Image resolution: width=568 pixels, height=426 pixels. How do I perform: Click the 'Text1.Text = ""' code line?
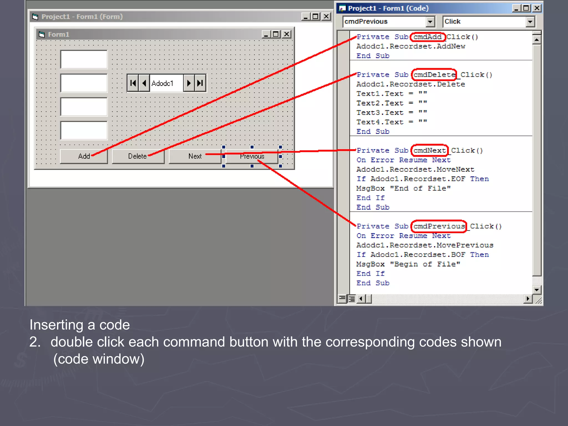(x=392, y=94)
